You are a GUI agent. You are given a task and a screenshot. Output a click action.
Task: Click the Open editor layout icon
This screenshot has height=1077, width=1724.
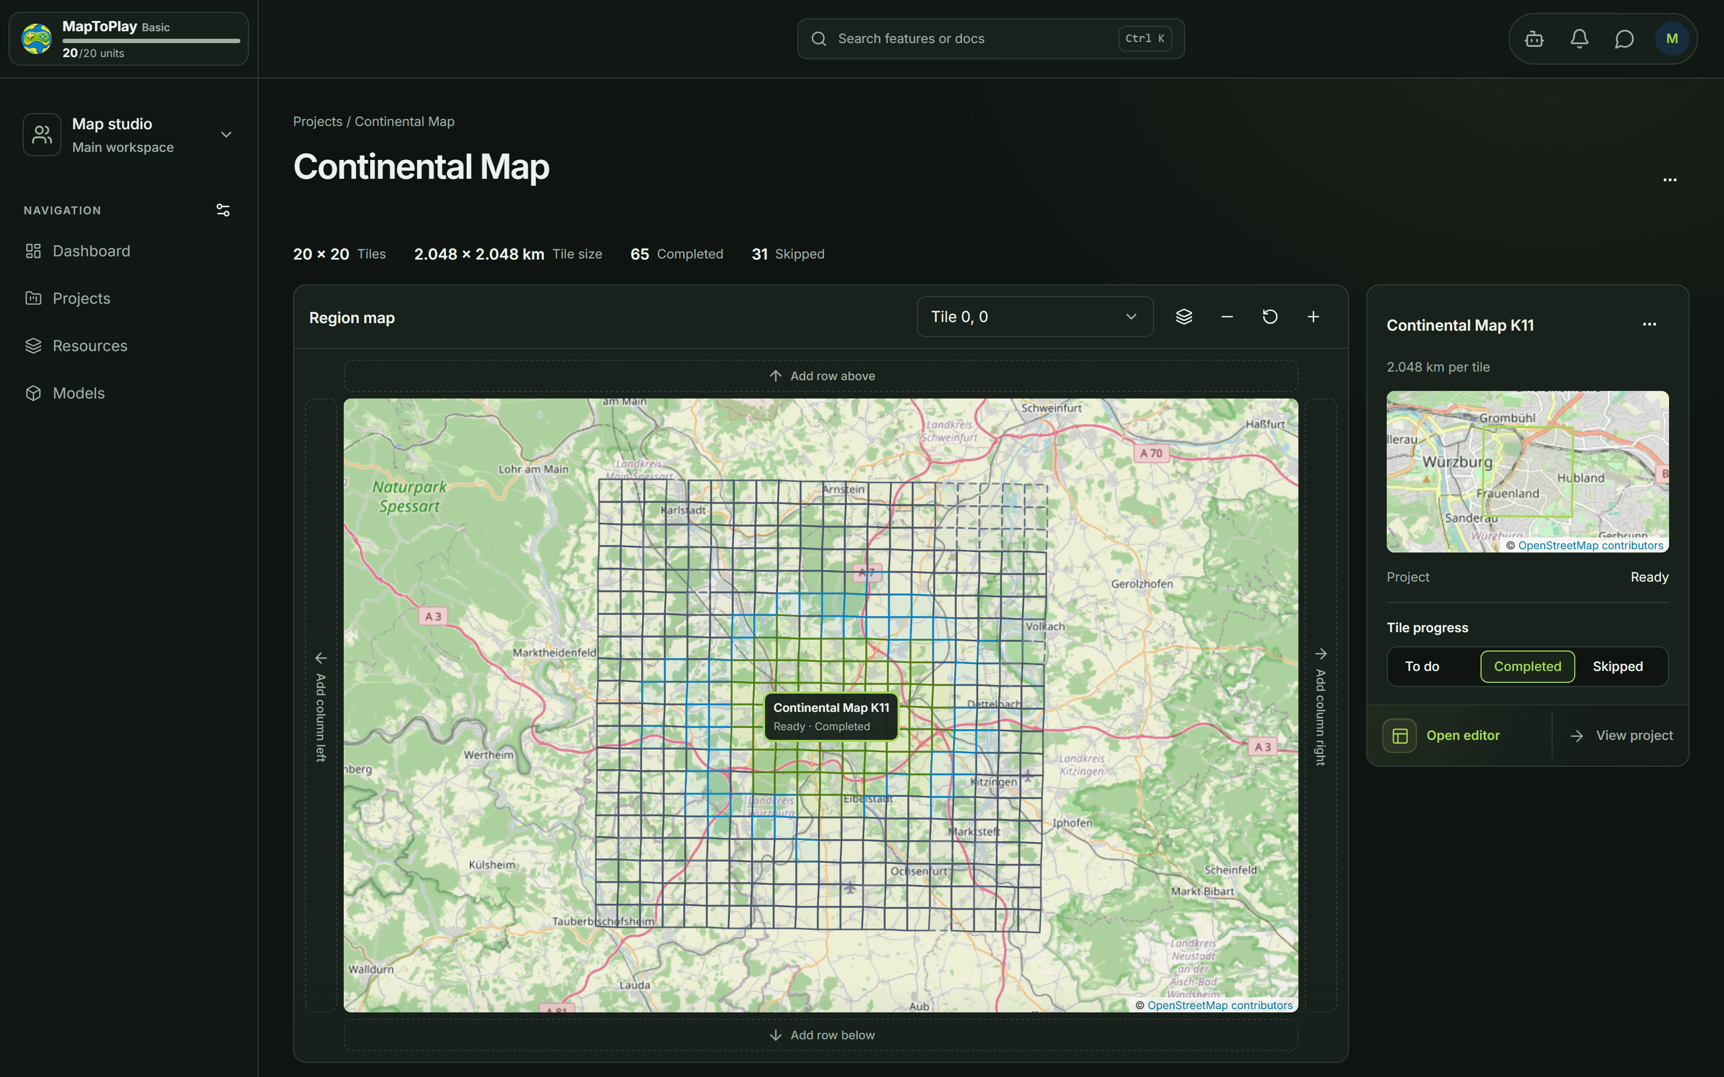[x=1400, y=736]
